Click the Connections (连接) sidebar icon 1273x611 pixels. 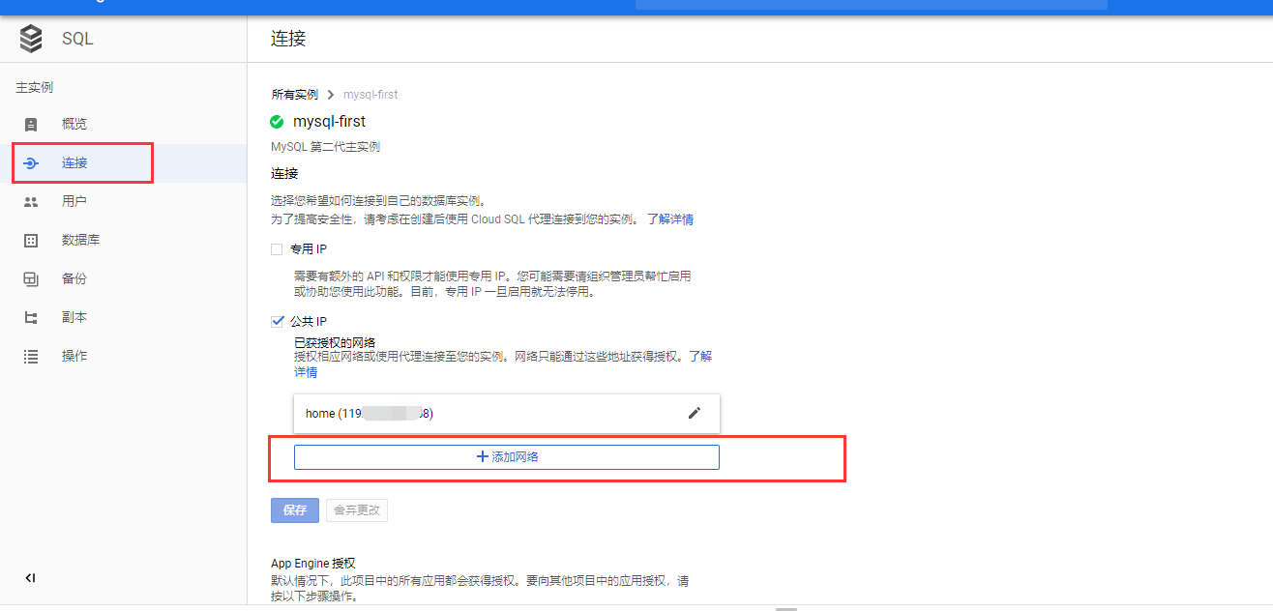click(x=31, y=163)
